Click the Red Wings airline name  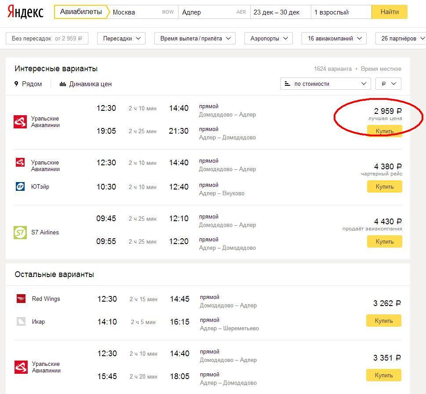pyautogui.click(x=46, y=299)
